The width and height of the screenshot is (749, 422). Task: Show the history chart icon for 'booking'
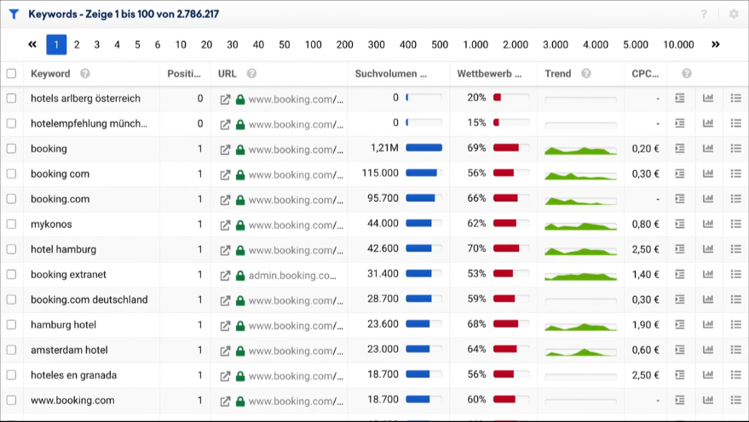pos(708,148)
